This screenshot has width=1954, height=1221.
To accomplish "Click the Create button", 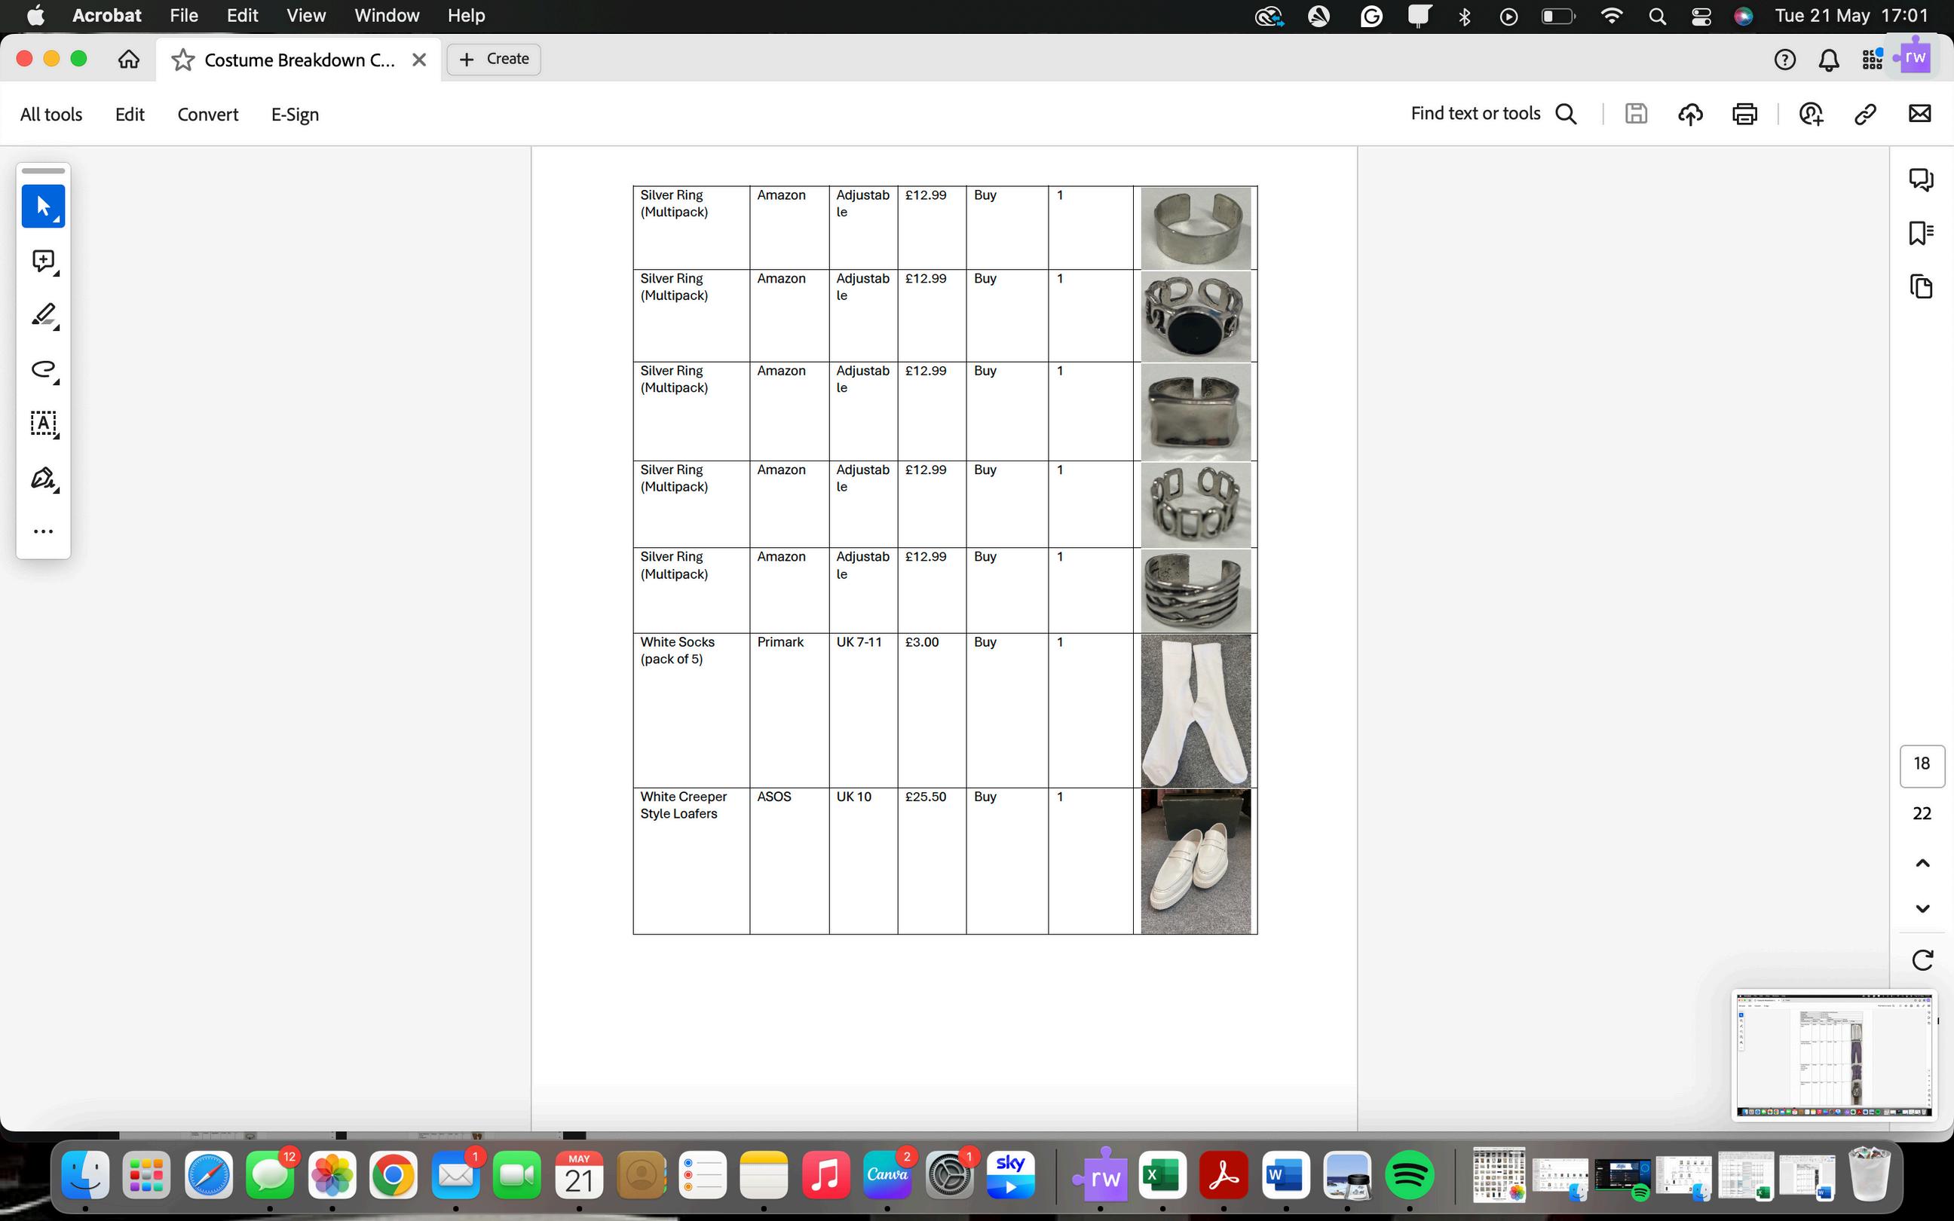I will [493, 59].
